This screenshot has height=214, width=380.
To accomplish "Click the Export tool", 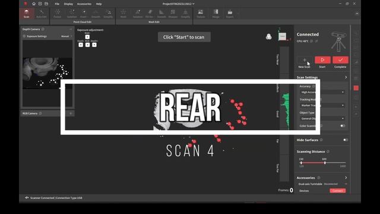I will 230,14.
